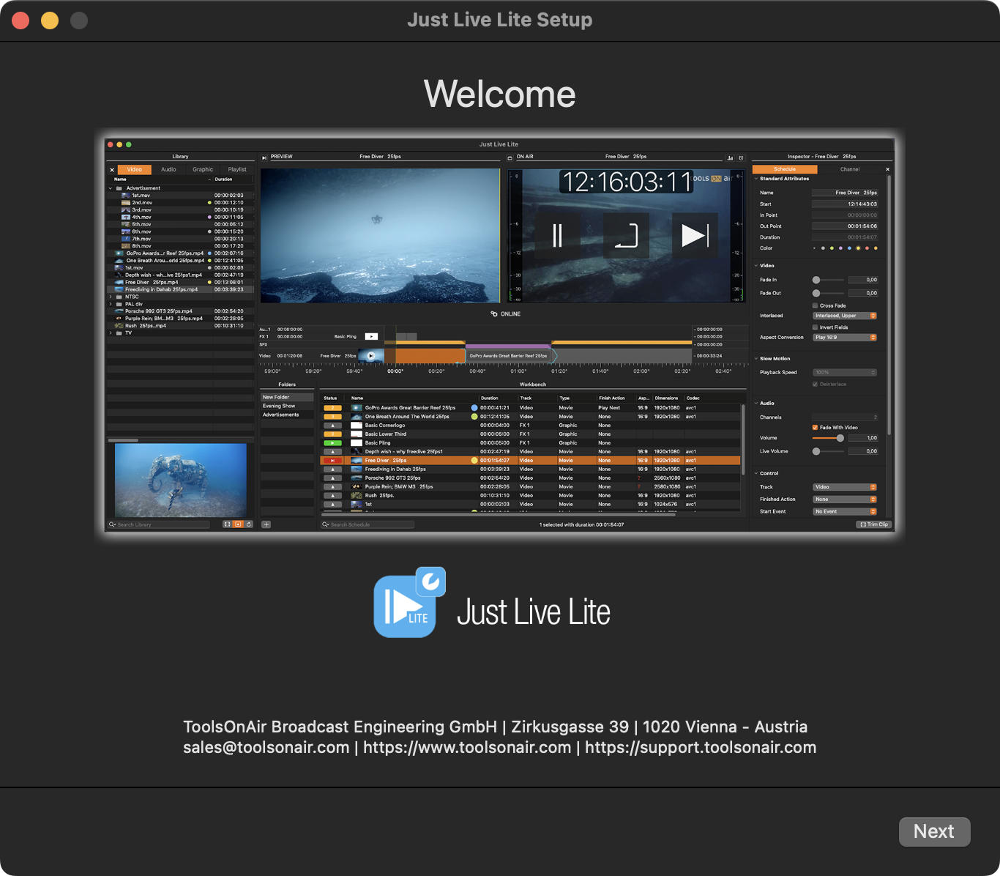
Task: Click the Trim Clip button
Action: click(874, 524)
